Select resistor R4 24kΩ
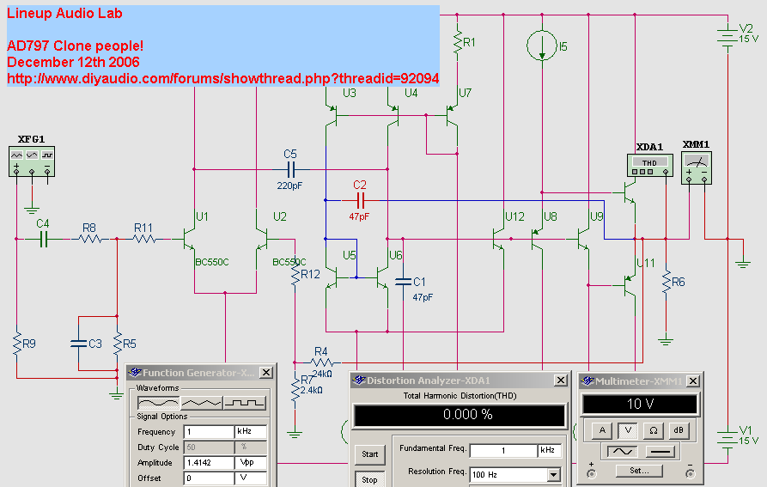Image resolution: width=767 pixels, height=487 pixels. coord(322,362)
